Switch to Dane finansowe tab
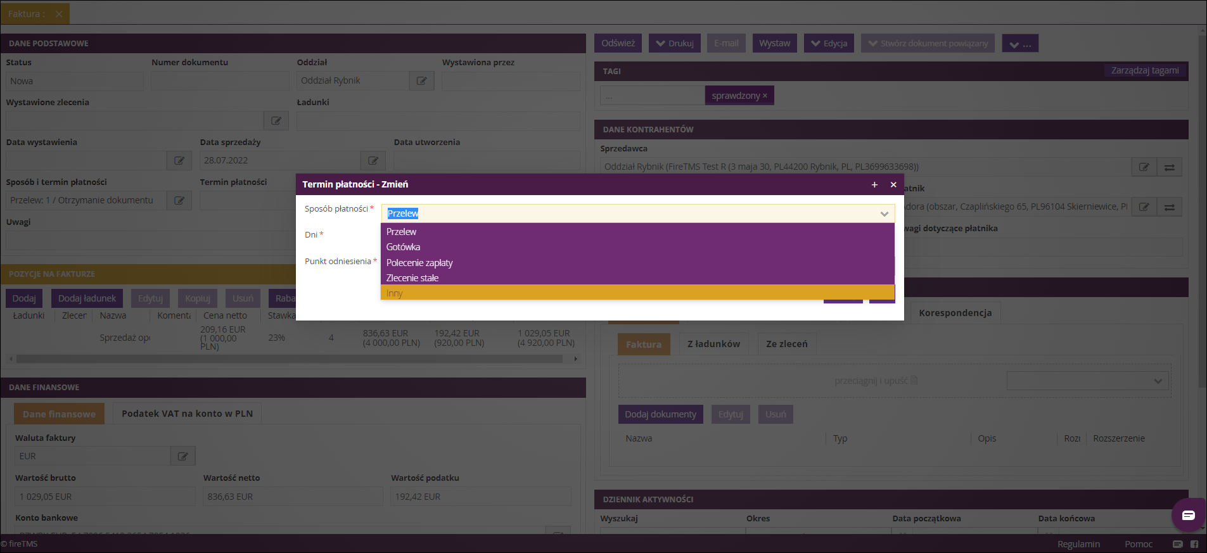1207x553 pixels. point(59,414)
